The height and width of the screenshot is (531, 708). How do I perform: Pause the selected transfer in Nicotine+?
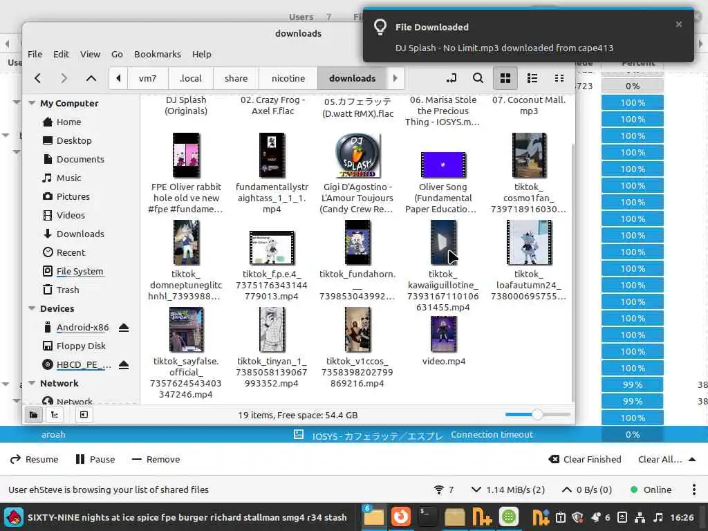coord(95,459)
